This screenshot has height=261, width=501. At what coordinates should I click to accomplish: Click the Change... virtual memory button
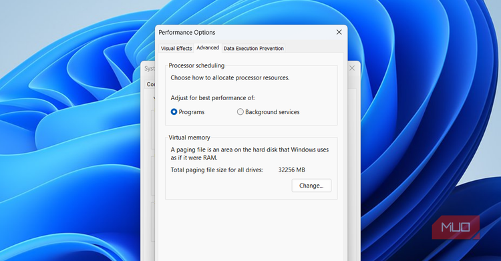point(311,186)
